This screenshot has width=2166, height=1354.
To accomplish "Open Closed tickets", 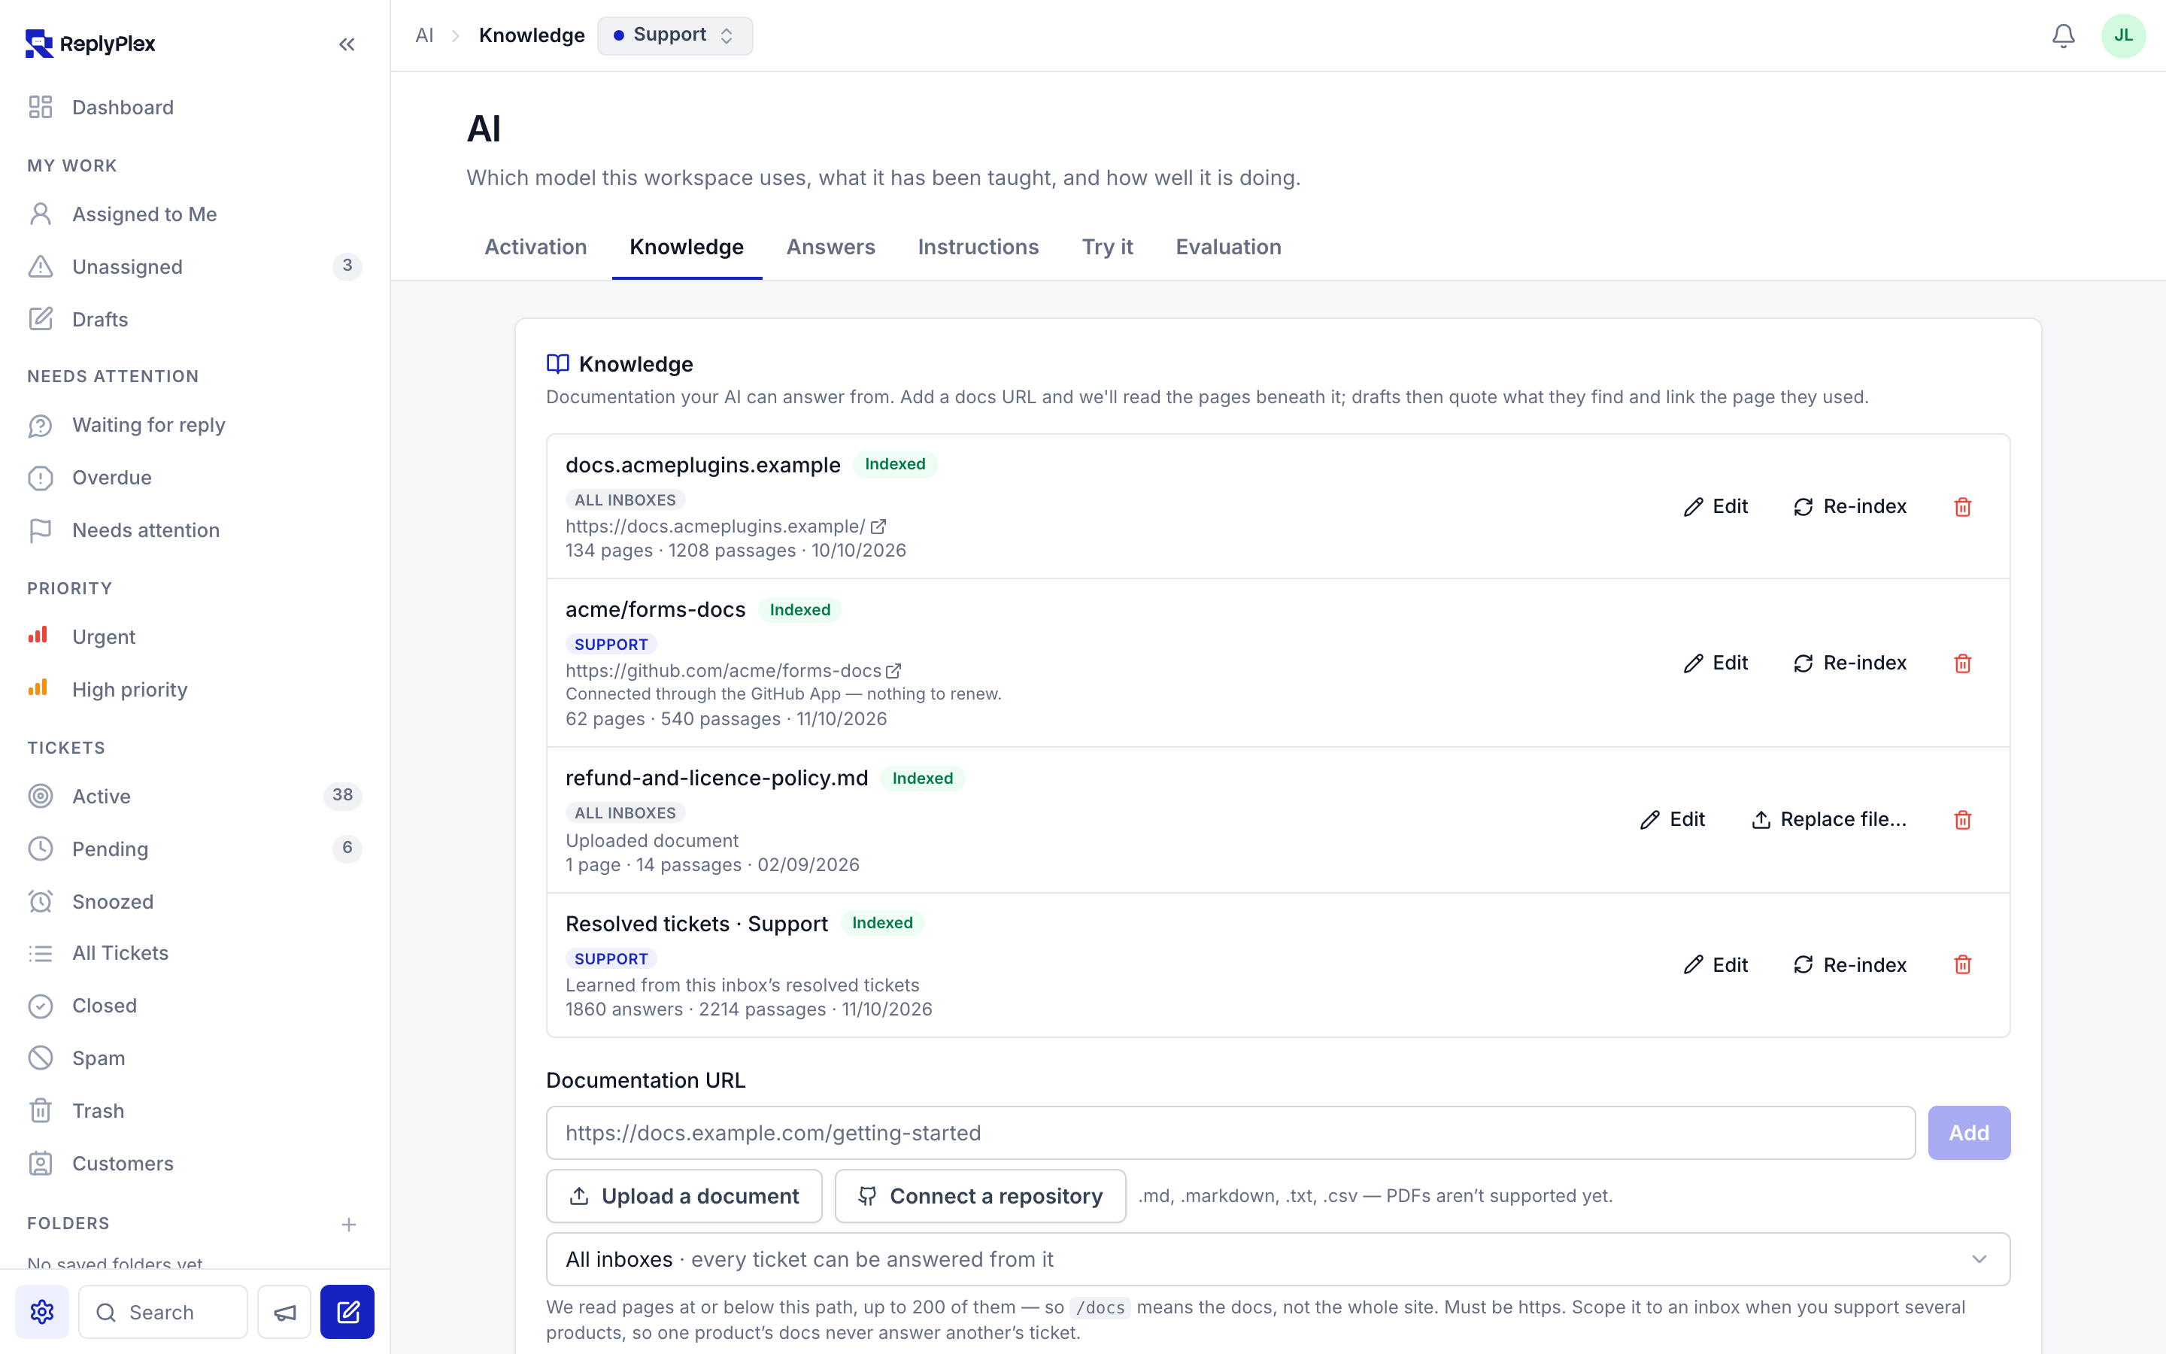I will point(194,1006).
